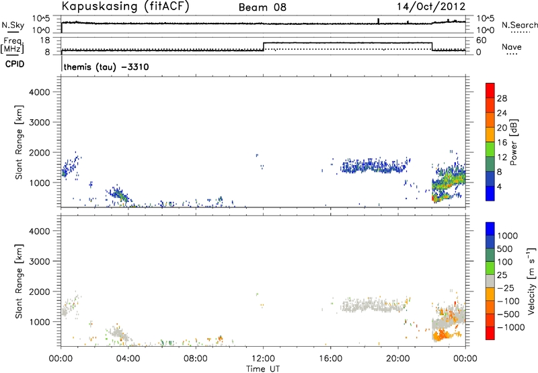Select the '-100' label on Velocity color bar
Screen dimensions: 538x373
click(508, 301)
